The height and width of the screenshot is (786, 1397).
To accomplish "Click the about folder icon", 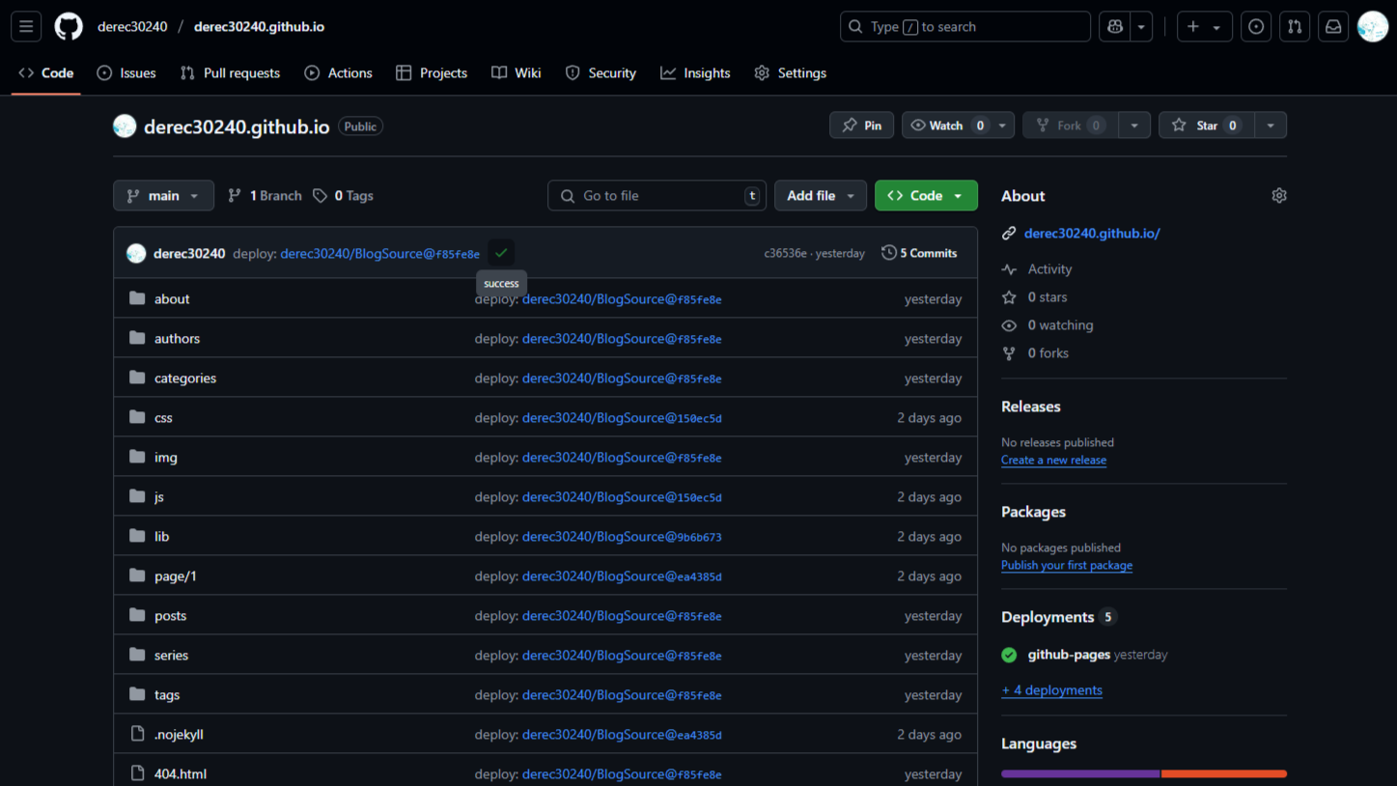I will tap(137, 298).
